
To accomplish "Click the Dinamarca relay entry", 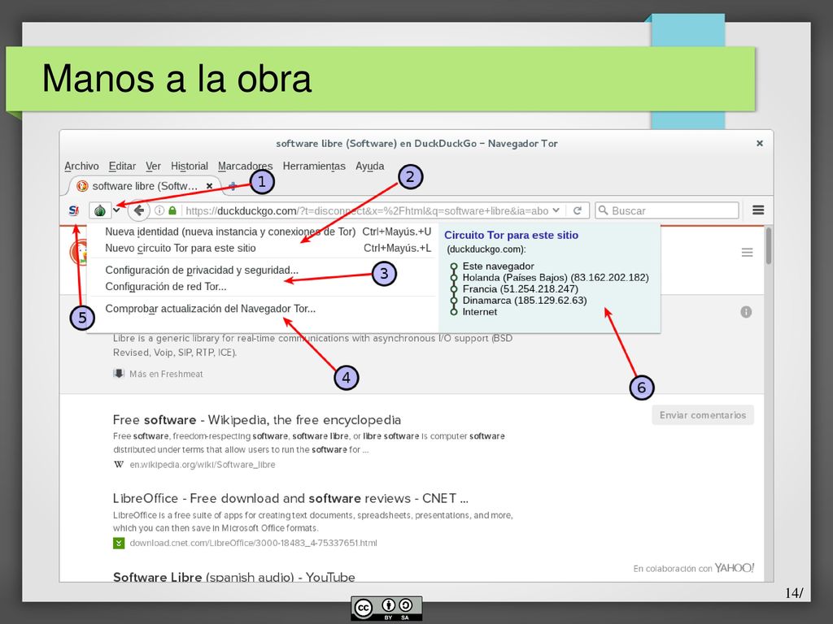I will (x=525, y=301).
